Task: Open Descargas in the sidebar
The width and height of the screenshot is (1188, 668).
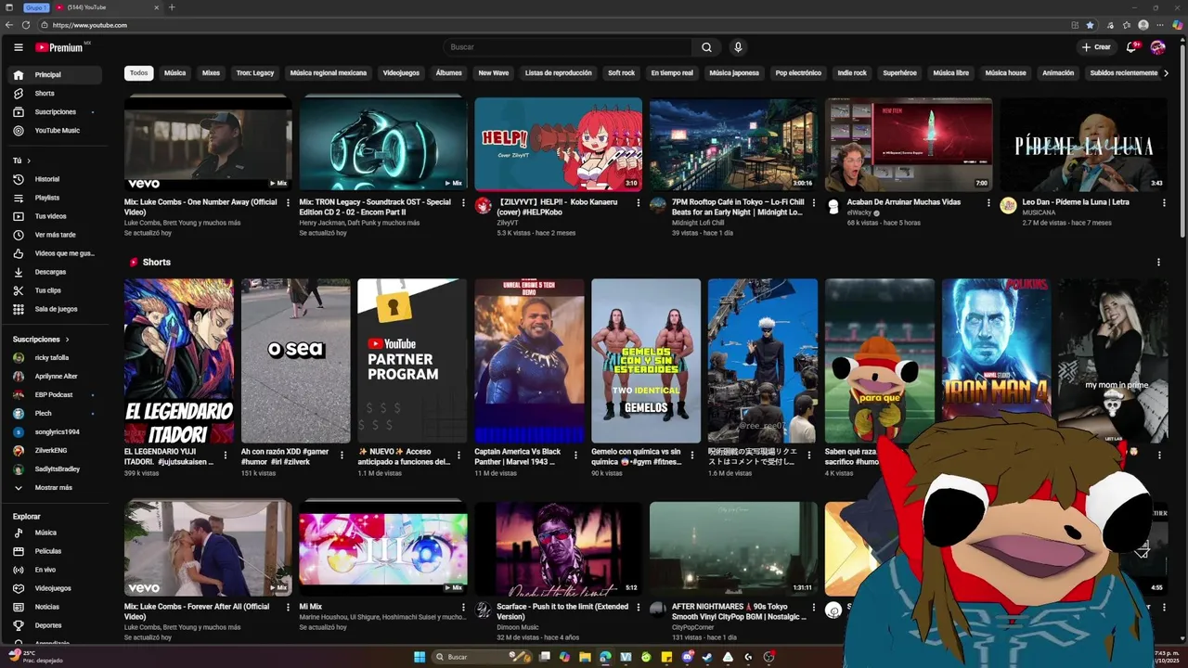Action: point(56,272)
